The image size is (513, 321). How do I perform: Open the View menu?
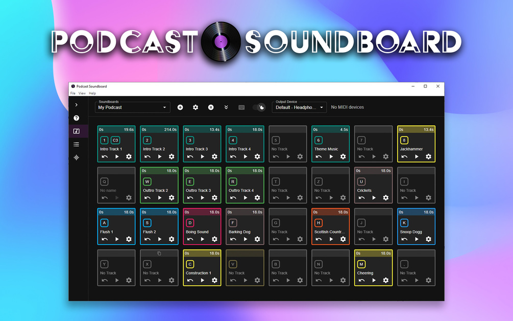pyautogui.click(x=82, y=93)
